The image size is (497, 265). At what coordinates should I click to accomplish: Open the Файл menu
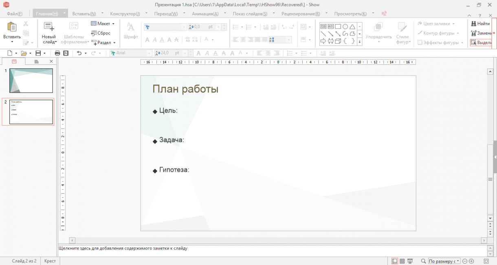pyautogui.click(x=14, y=13)
